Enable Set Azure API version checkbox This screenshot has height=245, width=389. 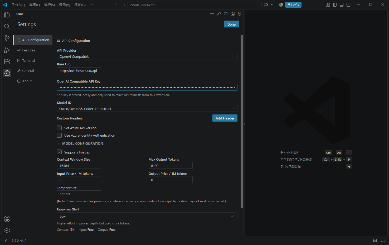pos(59,128)
